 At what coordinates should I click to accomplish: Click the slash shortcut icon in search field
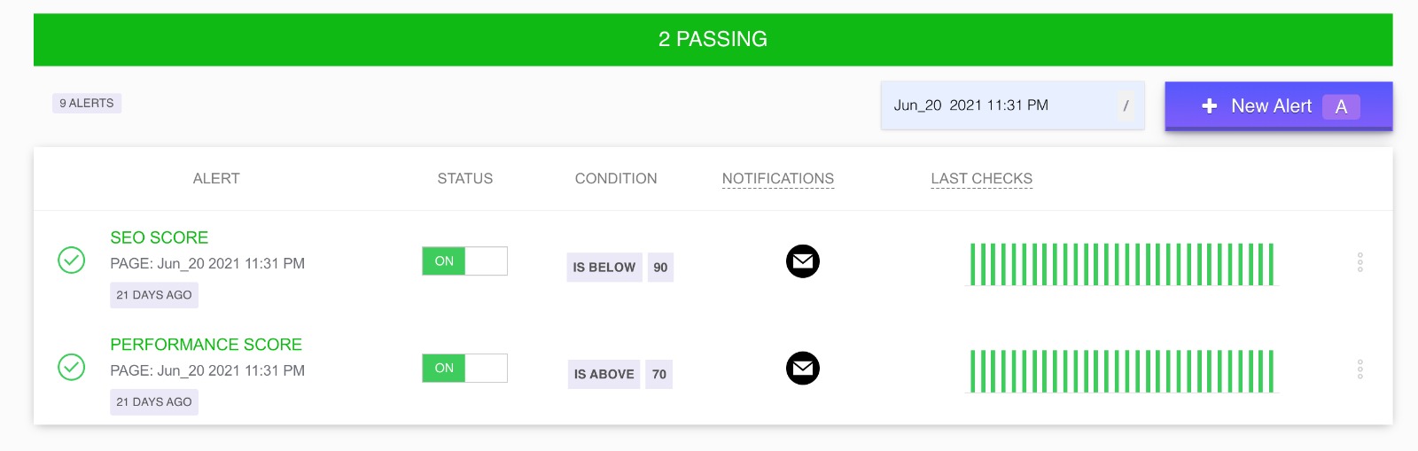pyautogui.click(x=1126, y=105)
